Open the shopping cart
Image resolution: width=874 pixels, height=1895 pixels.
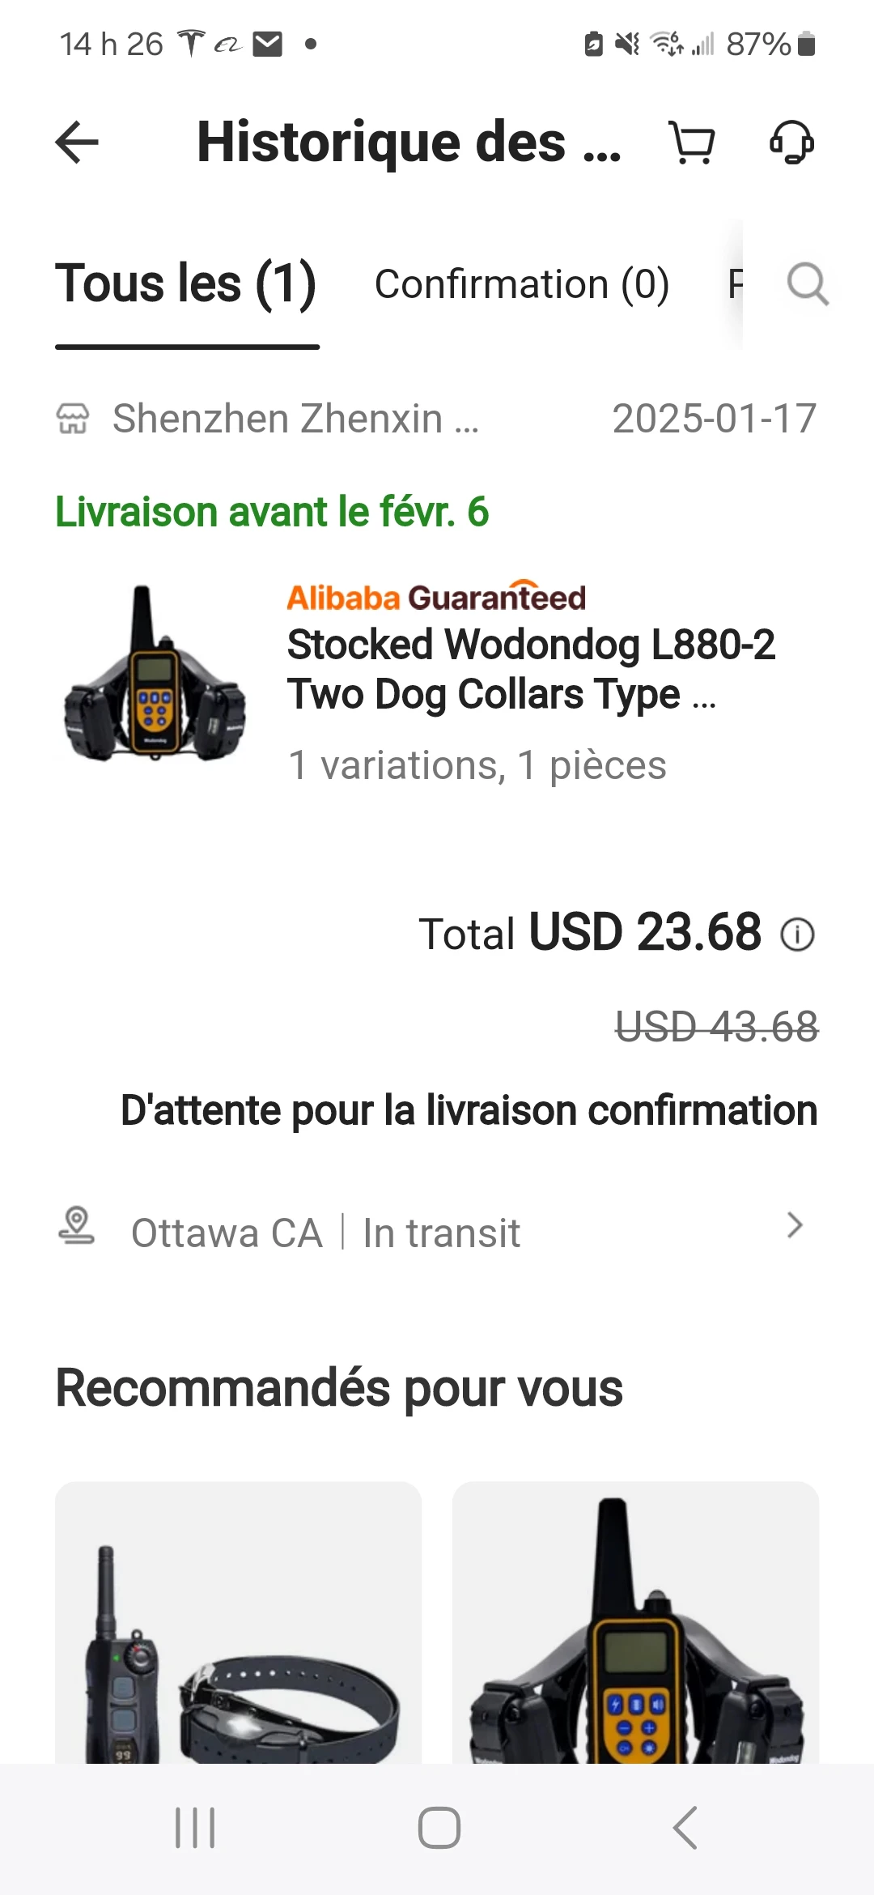(692, 143)
